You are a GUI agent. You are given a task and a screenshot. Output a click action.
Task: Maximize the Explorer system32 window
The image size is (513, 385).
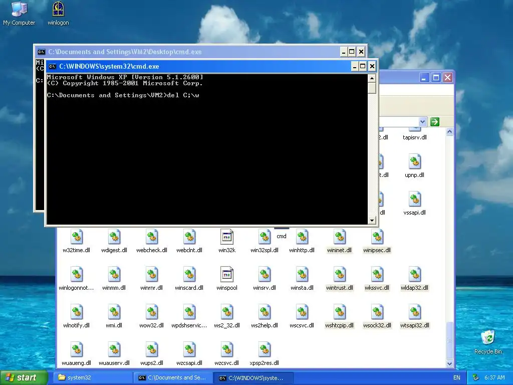point(436,78)
